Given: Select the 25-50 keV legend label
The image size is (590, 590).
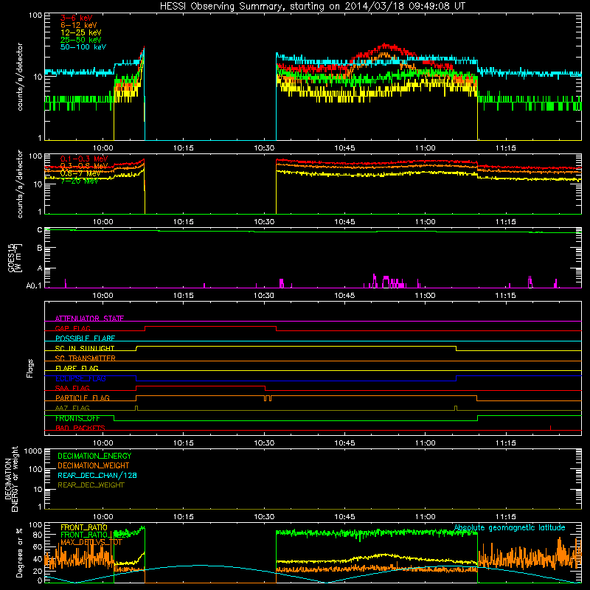Looking at the screenshot, I should pyautogui.click(x=81, y=40).
